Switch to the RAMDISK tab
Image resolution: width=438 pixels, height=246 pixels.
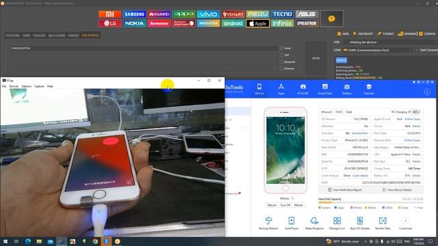coord(73,36)
